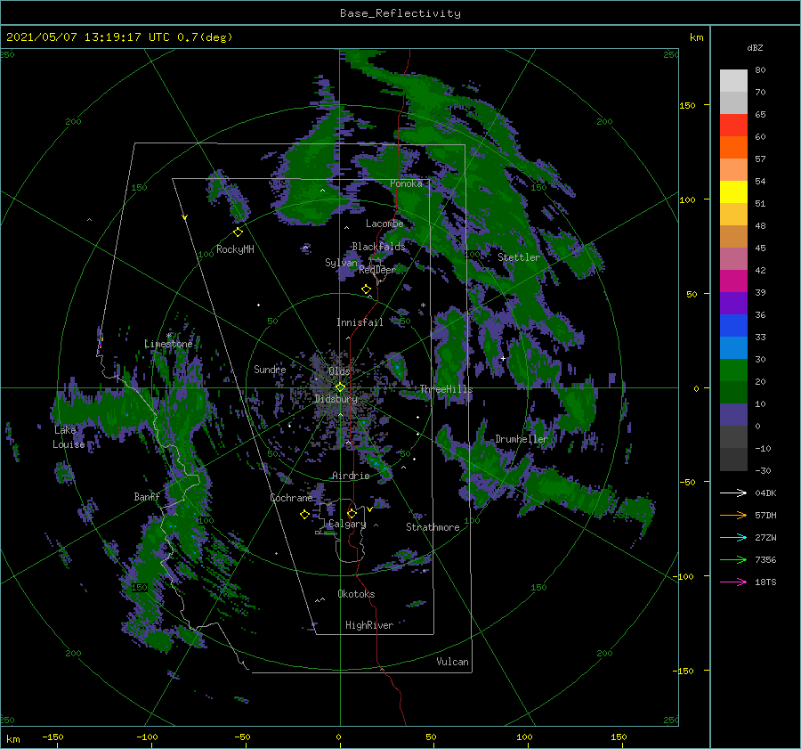Screen dimensions: 801x749
Task: Click the Limestone label
Action: (168, 344)
